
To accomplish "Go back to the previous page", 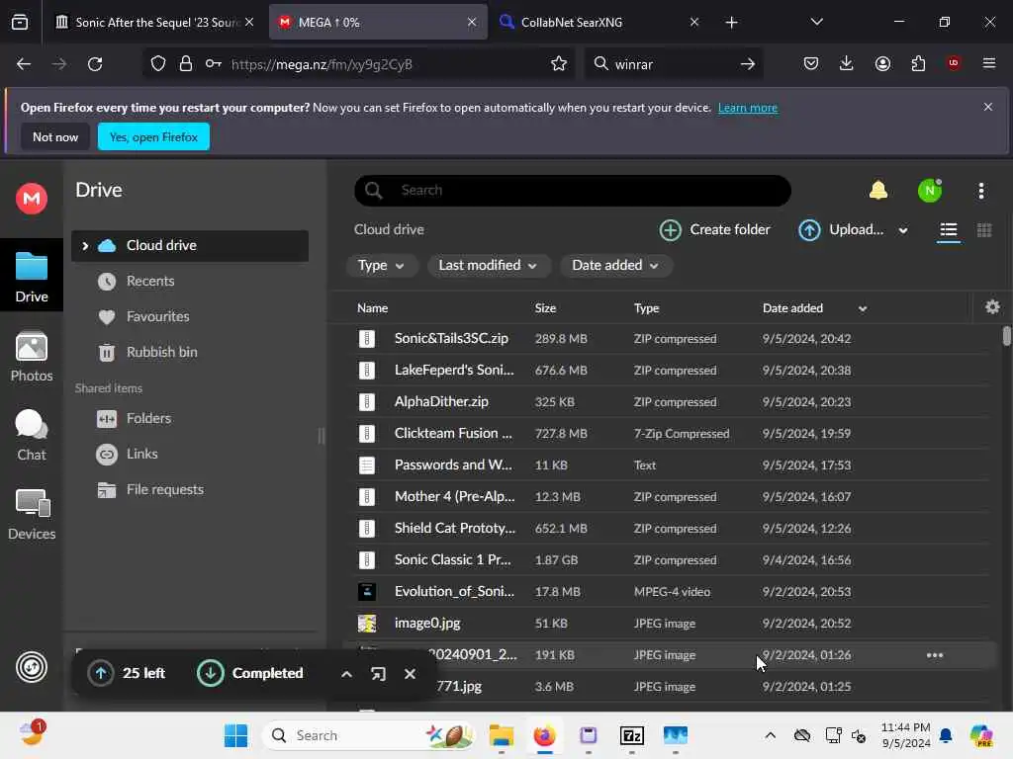I will point(24,64).
